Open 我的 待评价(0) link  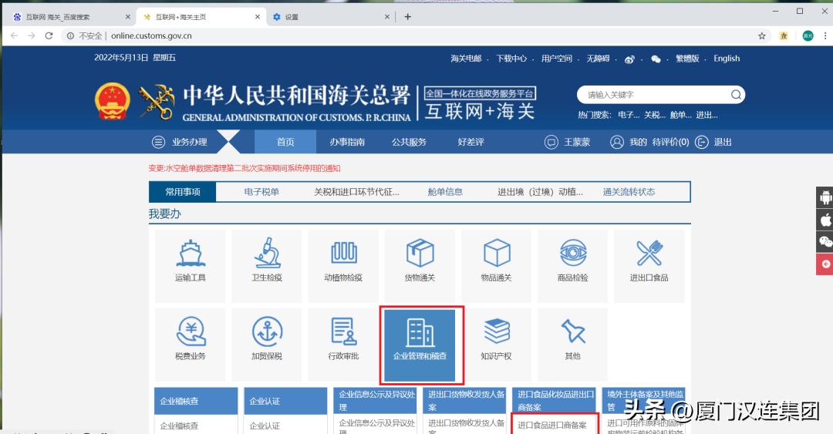tap(659, 142)
